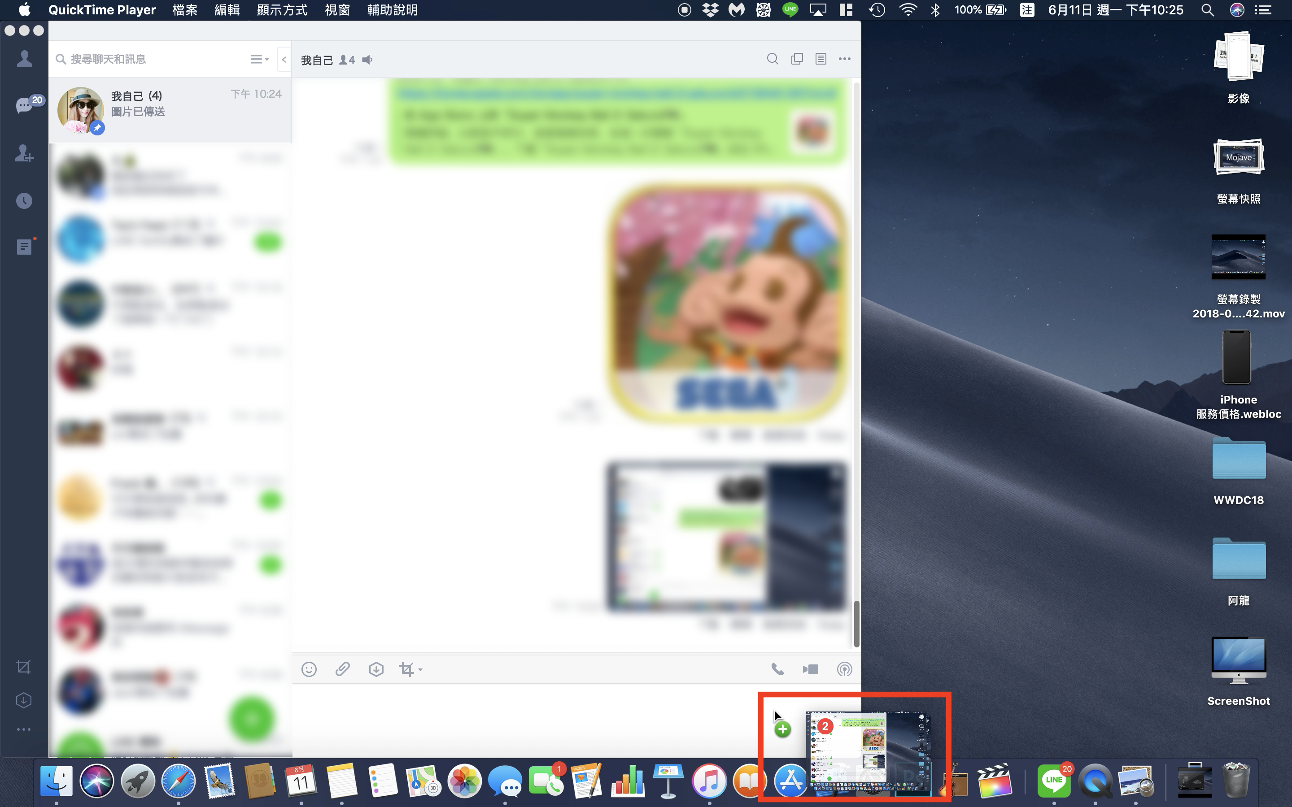Open iTunes in the Dock
The height and width of the screenshot is (807, 1292).
click(x=709, y=781)
